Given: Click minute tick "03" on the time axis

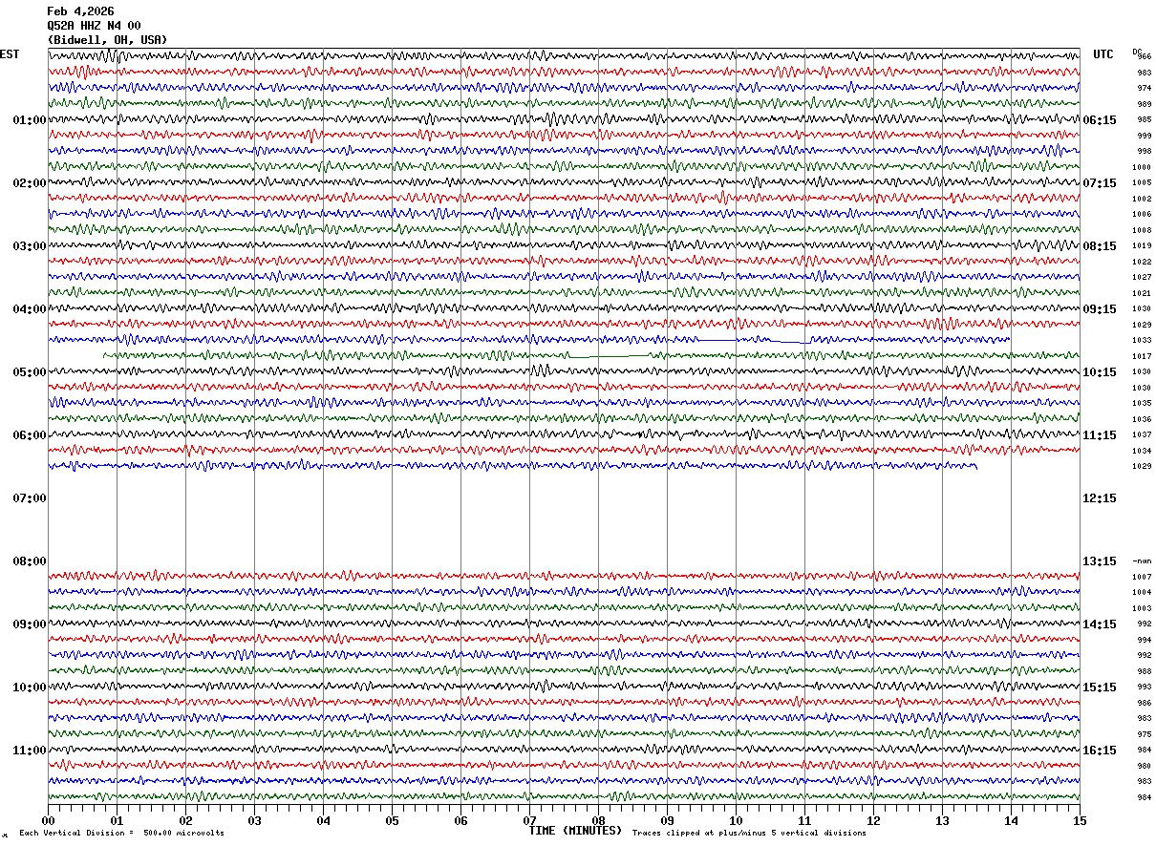Looking at the screenshot, I should 254,820.
